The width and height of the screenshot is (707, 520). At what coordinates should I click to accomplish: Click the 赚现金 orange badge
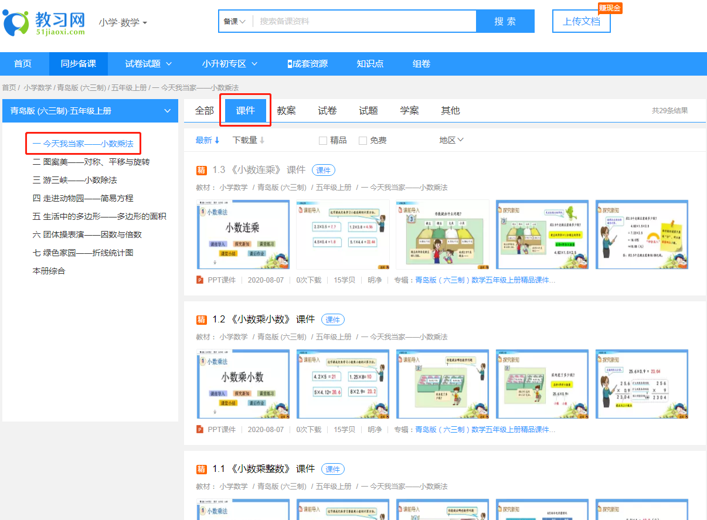(610, 8)
